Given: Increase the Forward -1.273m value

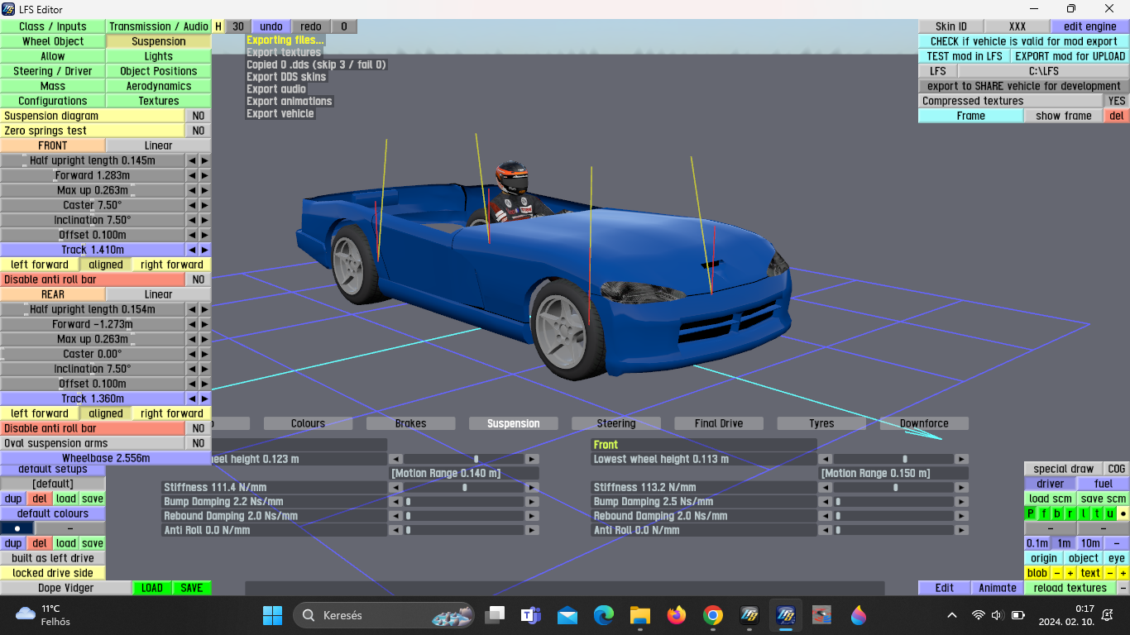Looking at the screenshot, I should pyautogui.click(x=205, y=324).
